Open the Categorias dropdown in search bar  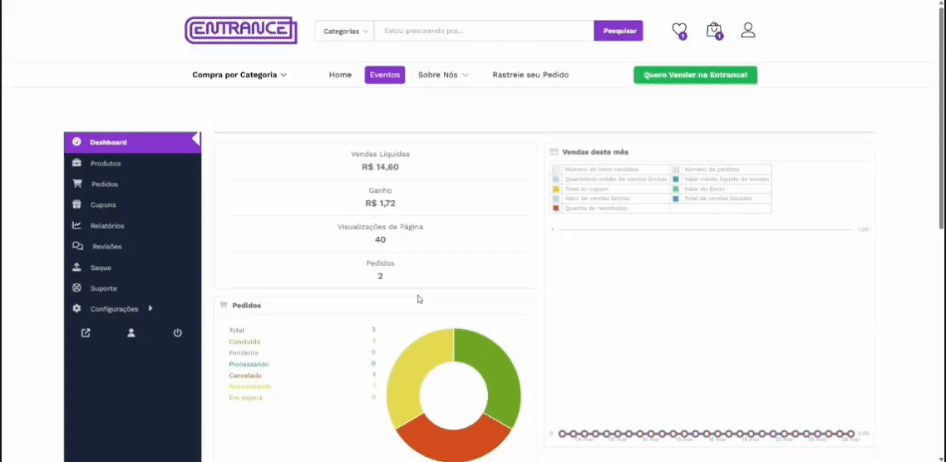coord(345,32)
